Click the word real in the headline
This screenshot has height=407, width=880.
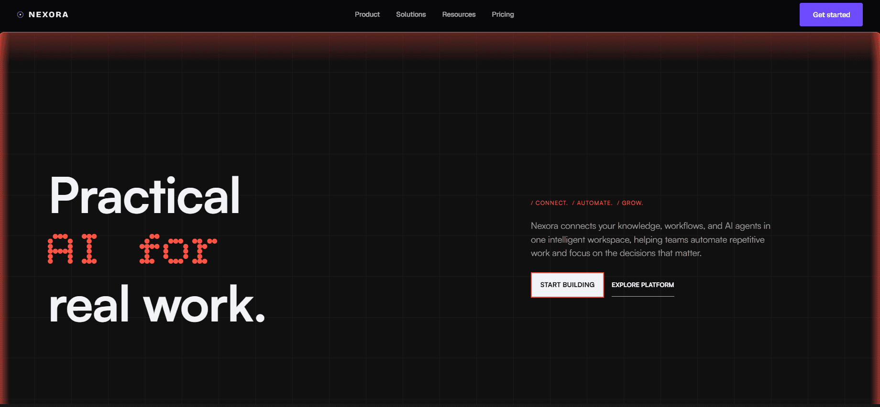[x=89, y=304]
